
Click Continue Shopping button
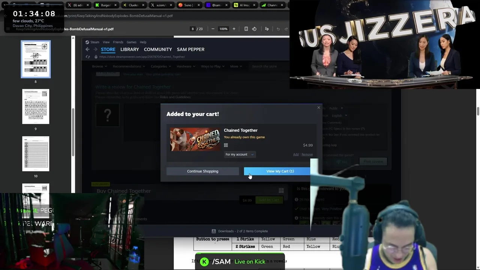click(202, 171)
